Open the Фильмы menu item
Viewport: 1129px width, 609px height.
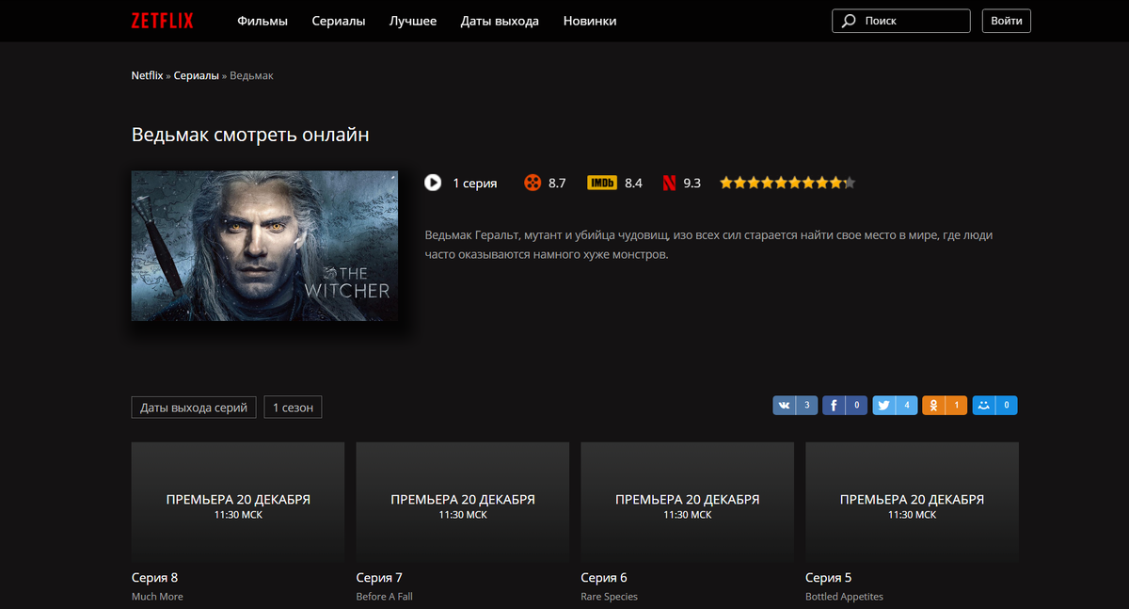pos(262,21)
